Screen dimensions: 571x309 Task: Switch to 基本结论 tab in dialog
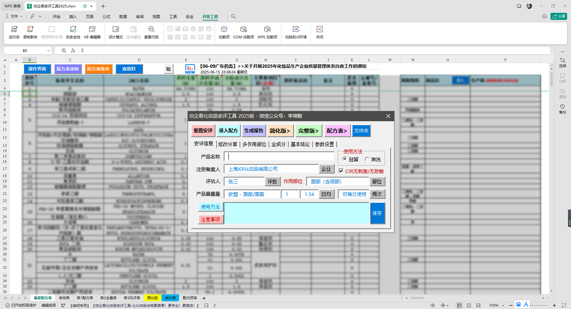point(300,145)
